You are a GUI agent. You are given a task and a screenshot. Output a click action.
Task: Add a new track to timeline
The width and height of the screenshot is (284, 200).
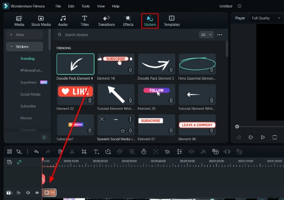tap(10, 162)
